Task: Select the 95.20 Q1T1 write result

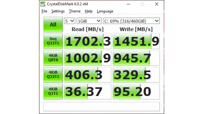Action: [136, 92]
